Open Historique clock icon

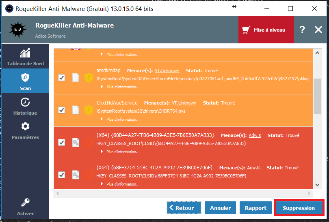point(25,102)
